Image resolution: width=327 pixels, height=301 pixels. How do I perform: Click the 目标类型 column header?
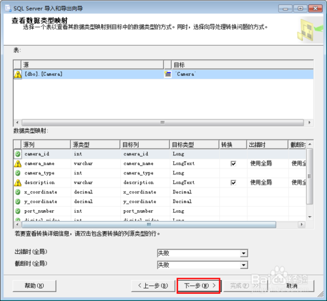pos(194,144)
